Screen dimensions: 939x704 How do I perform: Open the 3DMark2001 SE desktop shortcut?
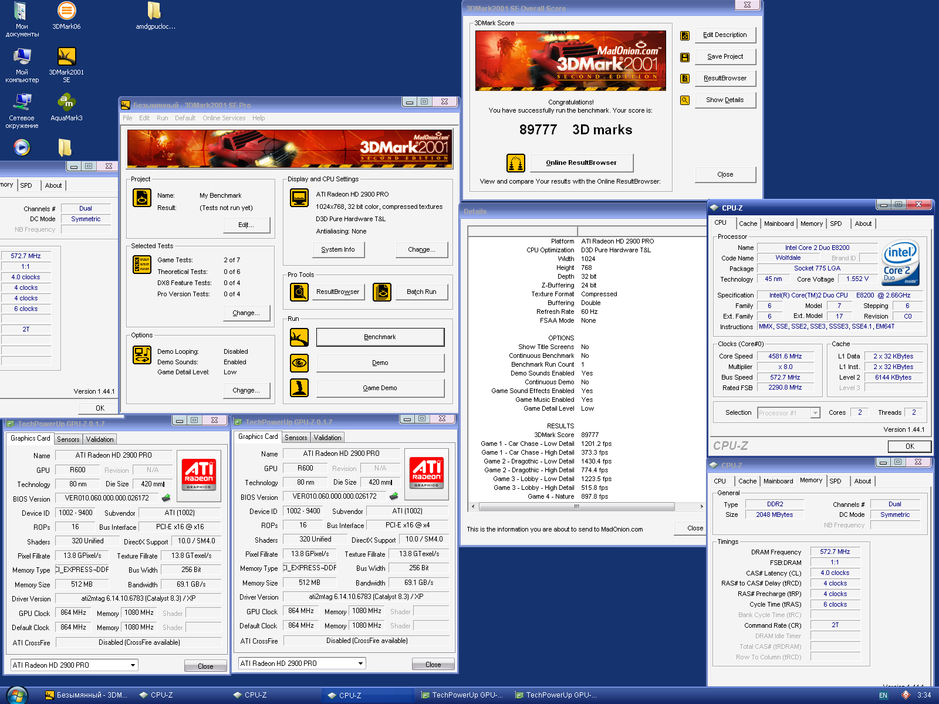[66, 65]
